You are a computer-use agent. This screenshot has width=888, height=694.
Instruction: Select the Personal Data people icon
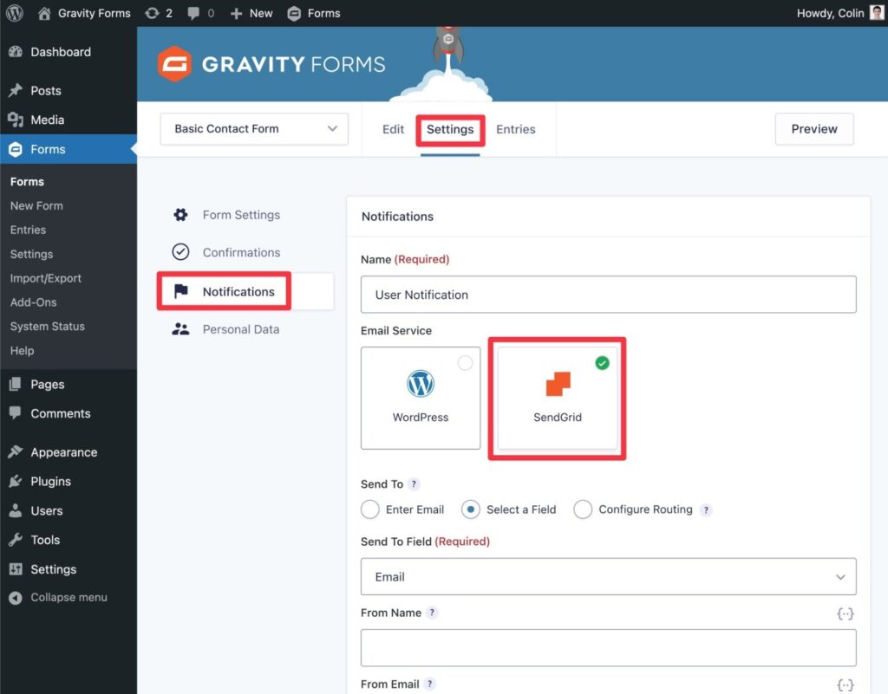click(x=180, y=329)
